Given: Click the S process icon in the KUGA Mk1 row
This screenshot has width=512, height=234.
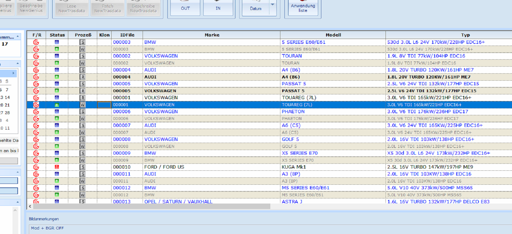Looking at the screenshot, I should [x=83, y=167].
